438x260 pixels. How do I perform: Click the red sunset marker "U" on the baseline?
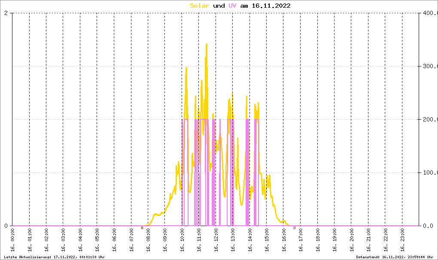pos(294,228)
